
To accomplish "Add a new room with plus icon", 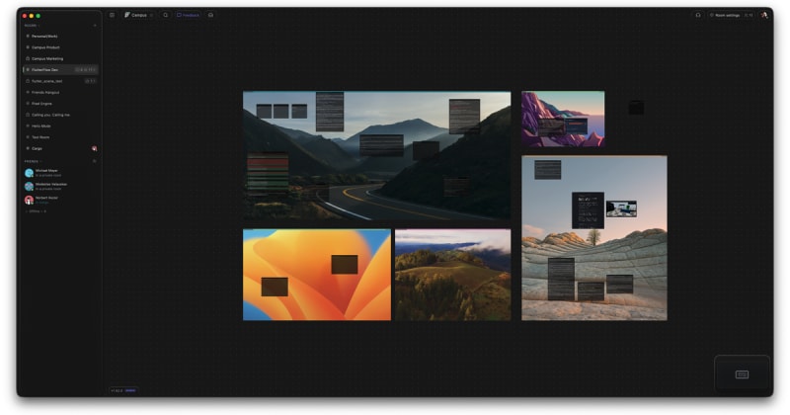I will coord(95,26).
